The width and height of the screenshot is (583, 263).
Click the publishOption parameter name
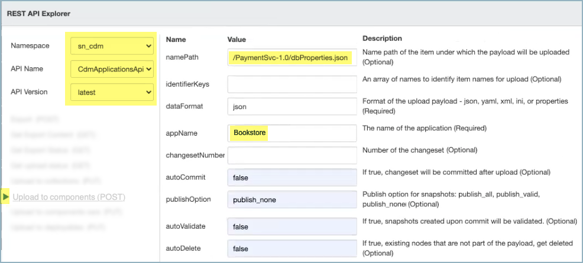188,199
